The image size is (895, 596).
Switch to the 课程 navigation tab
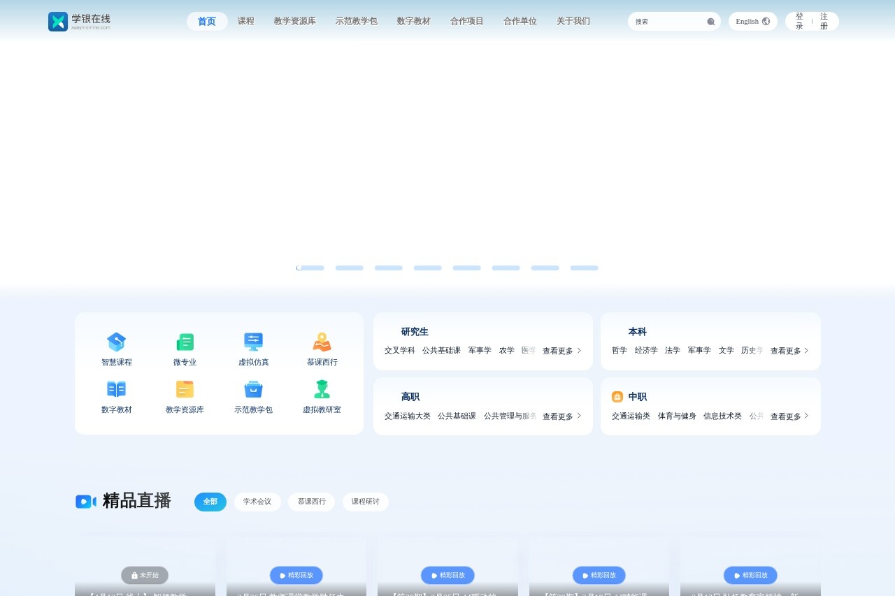[246, 21]
